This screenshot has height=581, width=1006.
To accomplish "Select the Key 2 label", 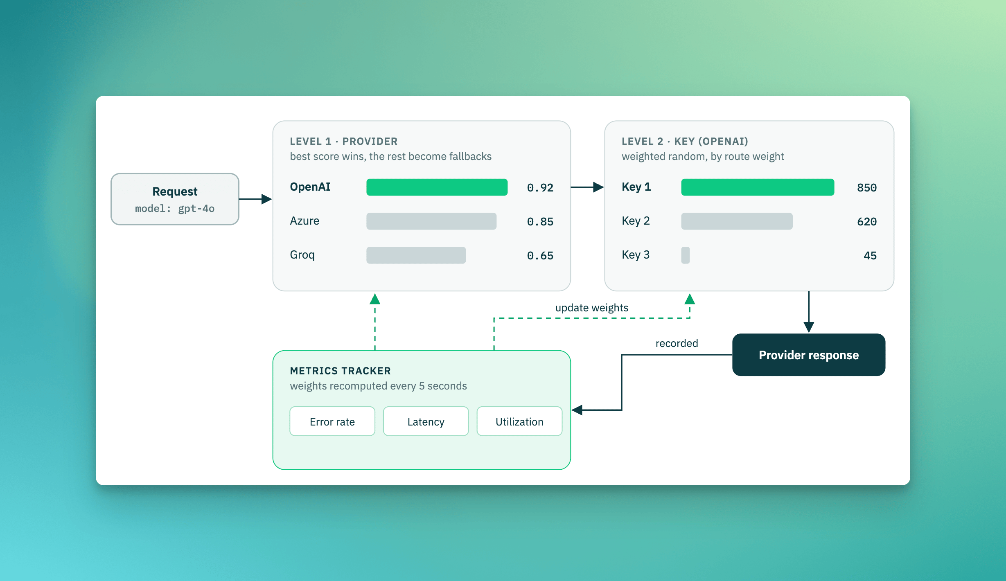I will (636, 221).
